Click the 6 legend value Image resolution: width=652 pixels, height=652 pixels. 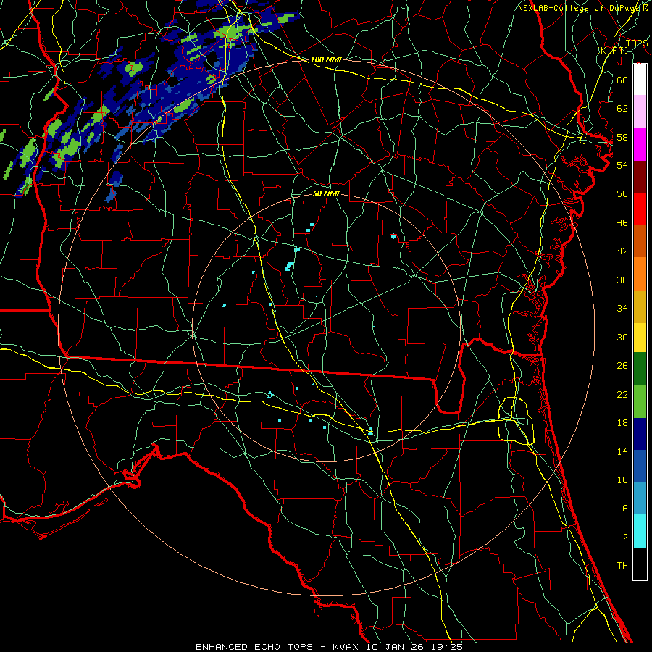coord(624,508)
